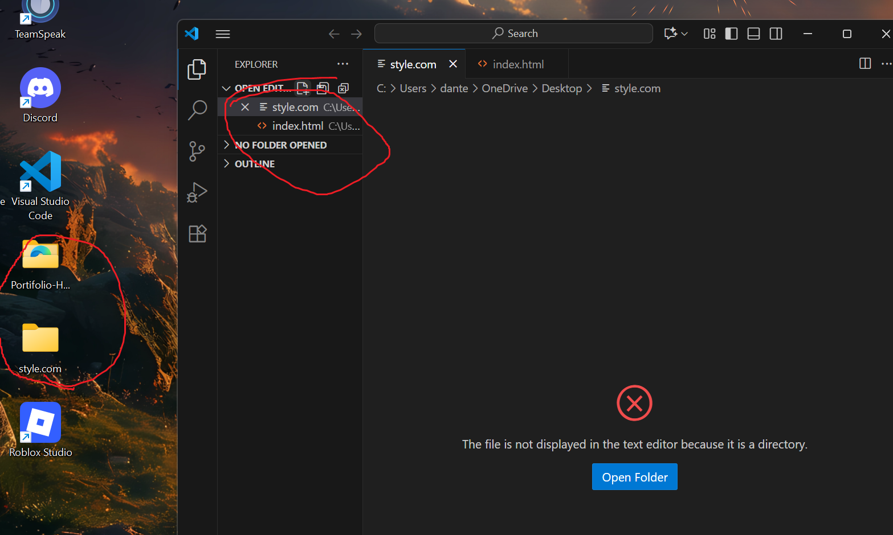893x535 pixels.
Task: Open the Source Control view
Action: (x=197, y=151)
